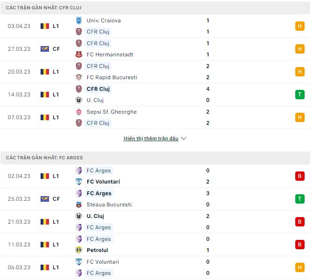Click FC Rapid Bucuresti crest icon
The height and width of the screenshot is (280, 313).
(78, 77)
